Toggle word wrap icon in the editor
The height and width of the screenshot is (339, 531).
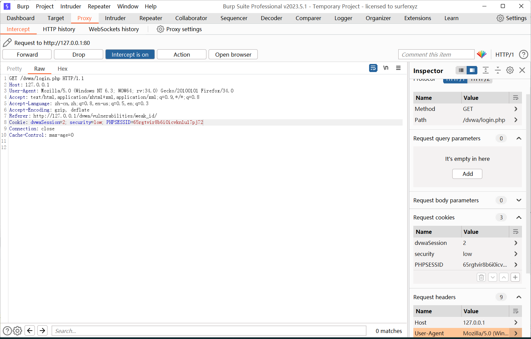coord(373,68)
